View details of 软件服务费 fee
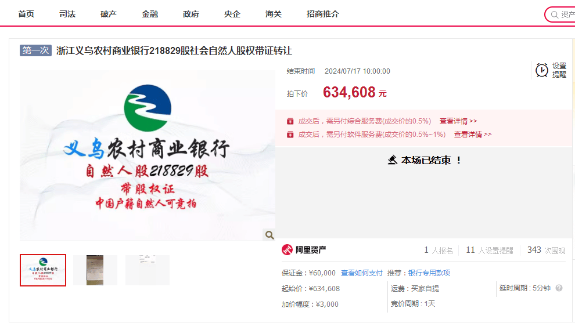This screenshot has height=323, width=575. [473, 135]
